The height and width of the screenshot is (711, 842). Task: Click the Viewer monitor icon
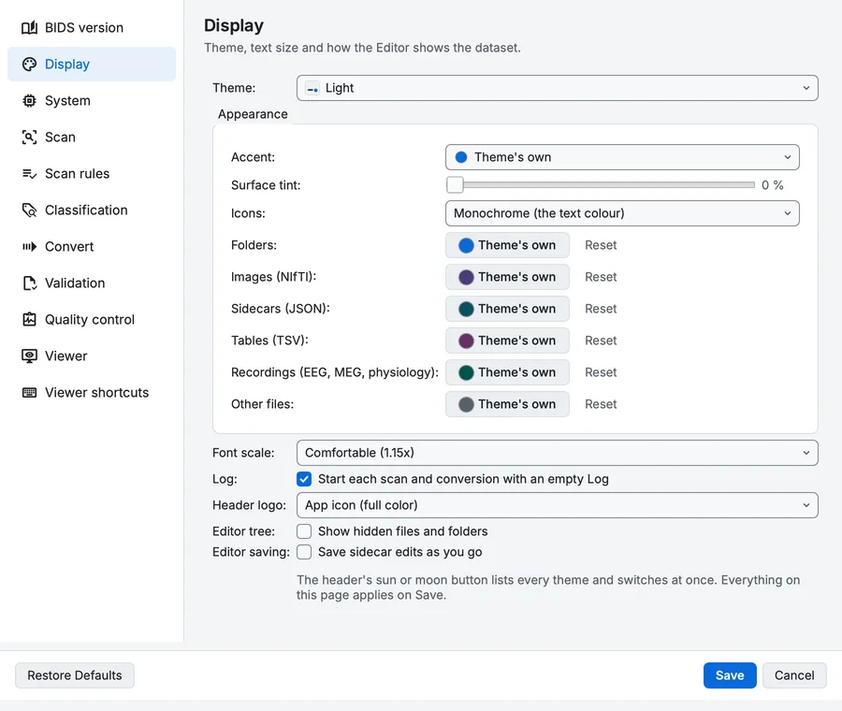(30, 356)
